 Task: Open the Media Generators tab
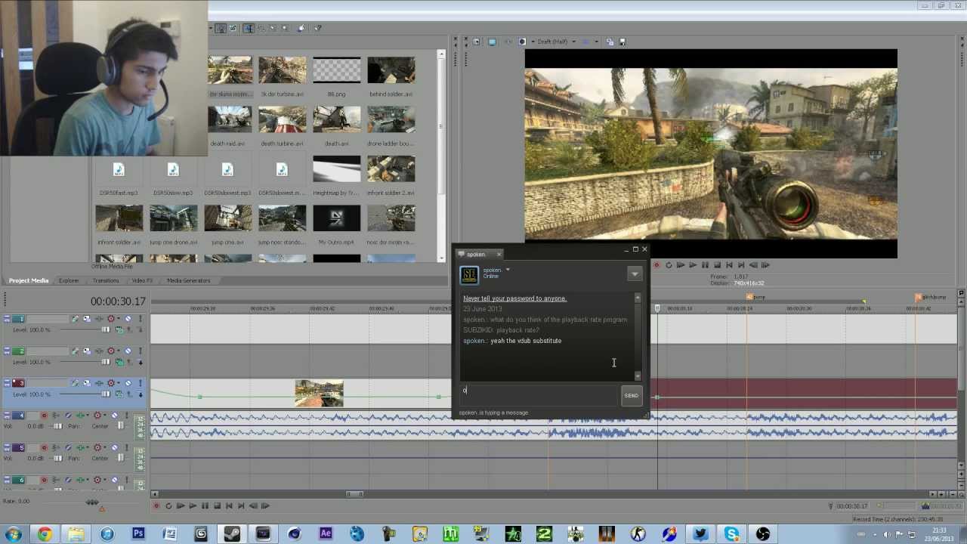point(188,280)
